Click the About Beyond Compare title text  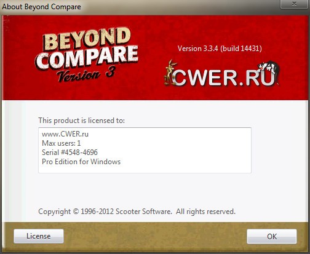41,7
